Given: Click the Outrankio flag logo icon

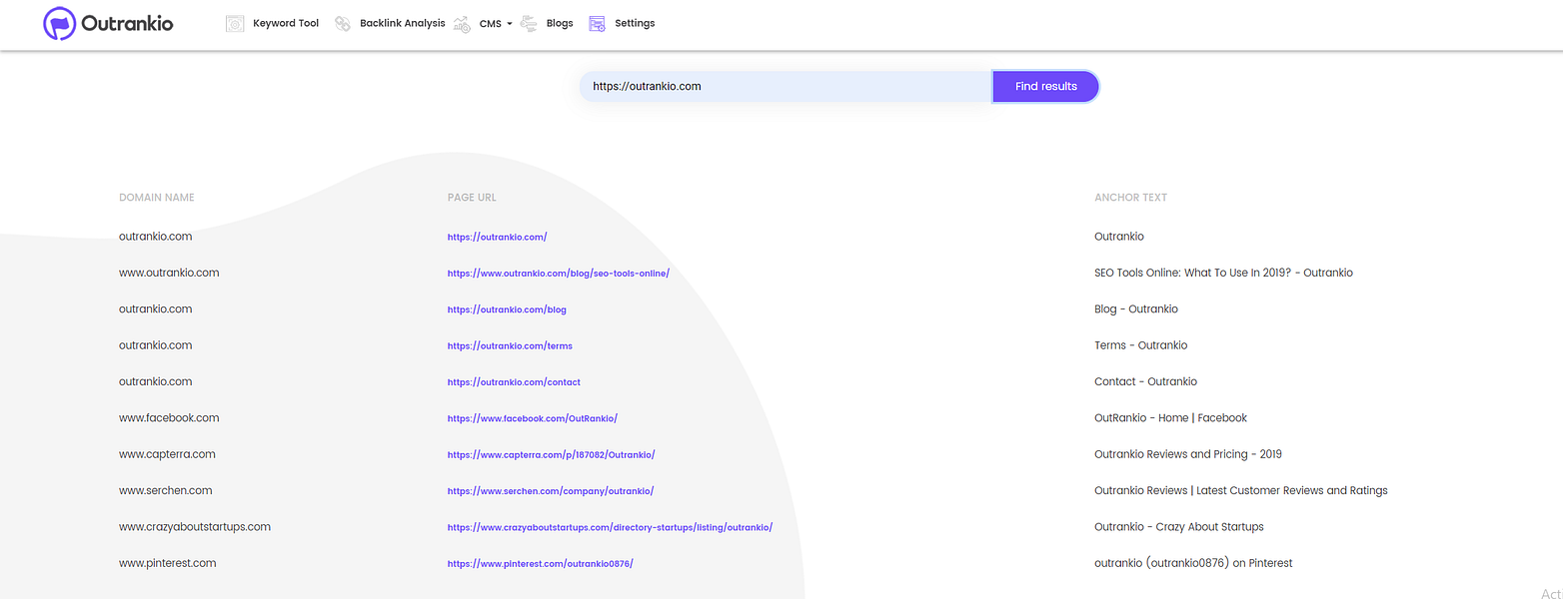Looking at the screenshot, I should click(59, 23).
